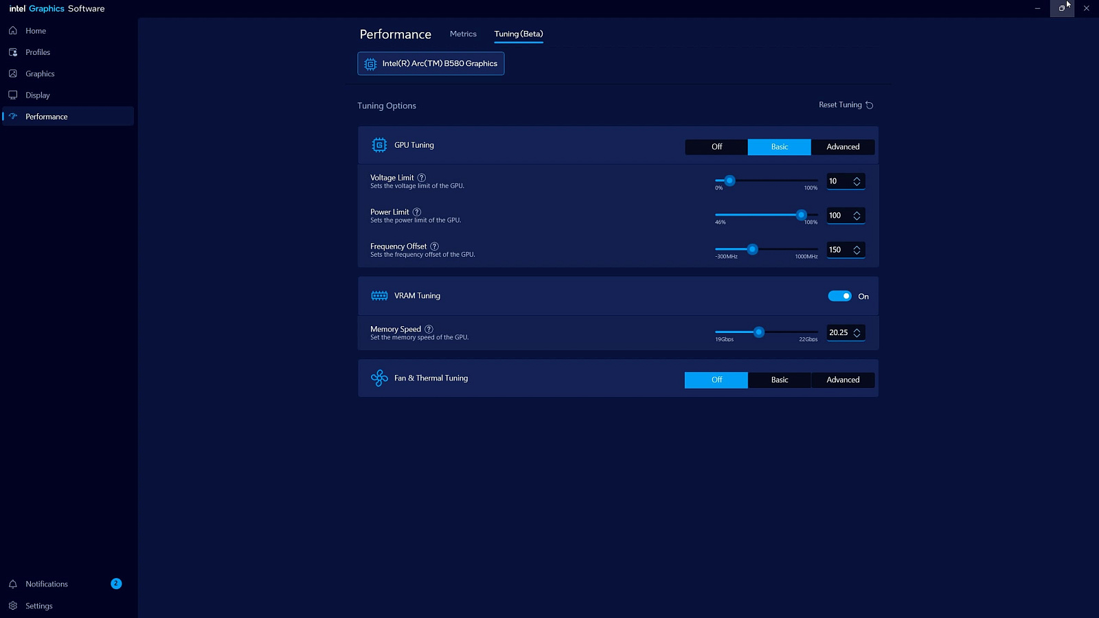The image size is (1099, 618).
Task: Click the GPU Tuning chip icon
Action: point(379,145)
